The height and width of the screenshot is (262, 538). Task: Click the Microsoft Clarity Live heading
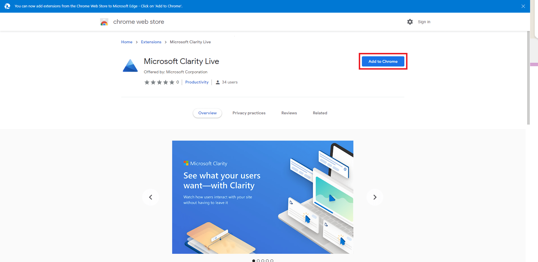coord(182,61)
